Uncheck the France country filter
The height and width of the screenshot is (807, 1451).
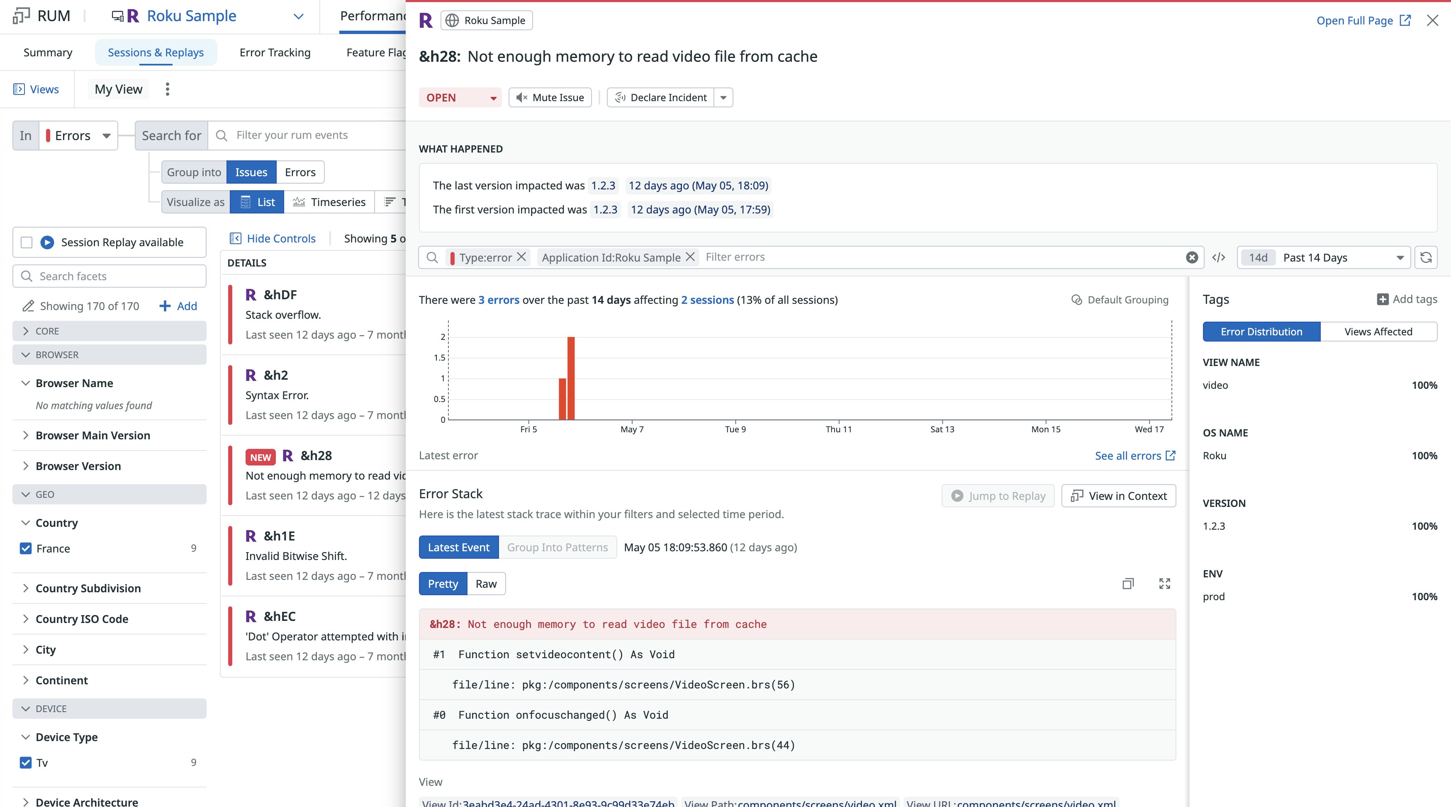point(26,548)
